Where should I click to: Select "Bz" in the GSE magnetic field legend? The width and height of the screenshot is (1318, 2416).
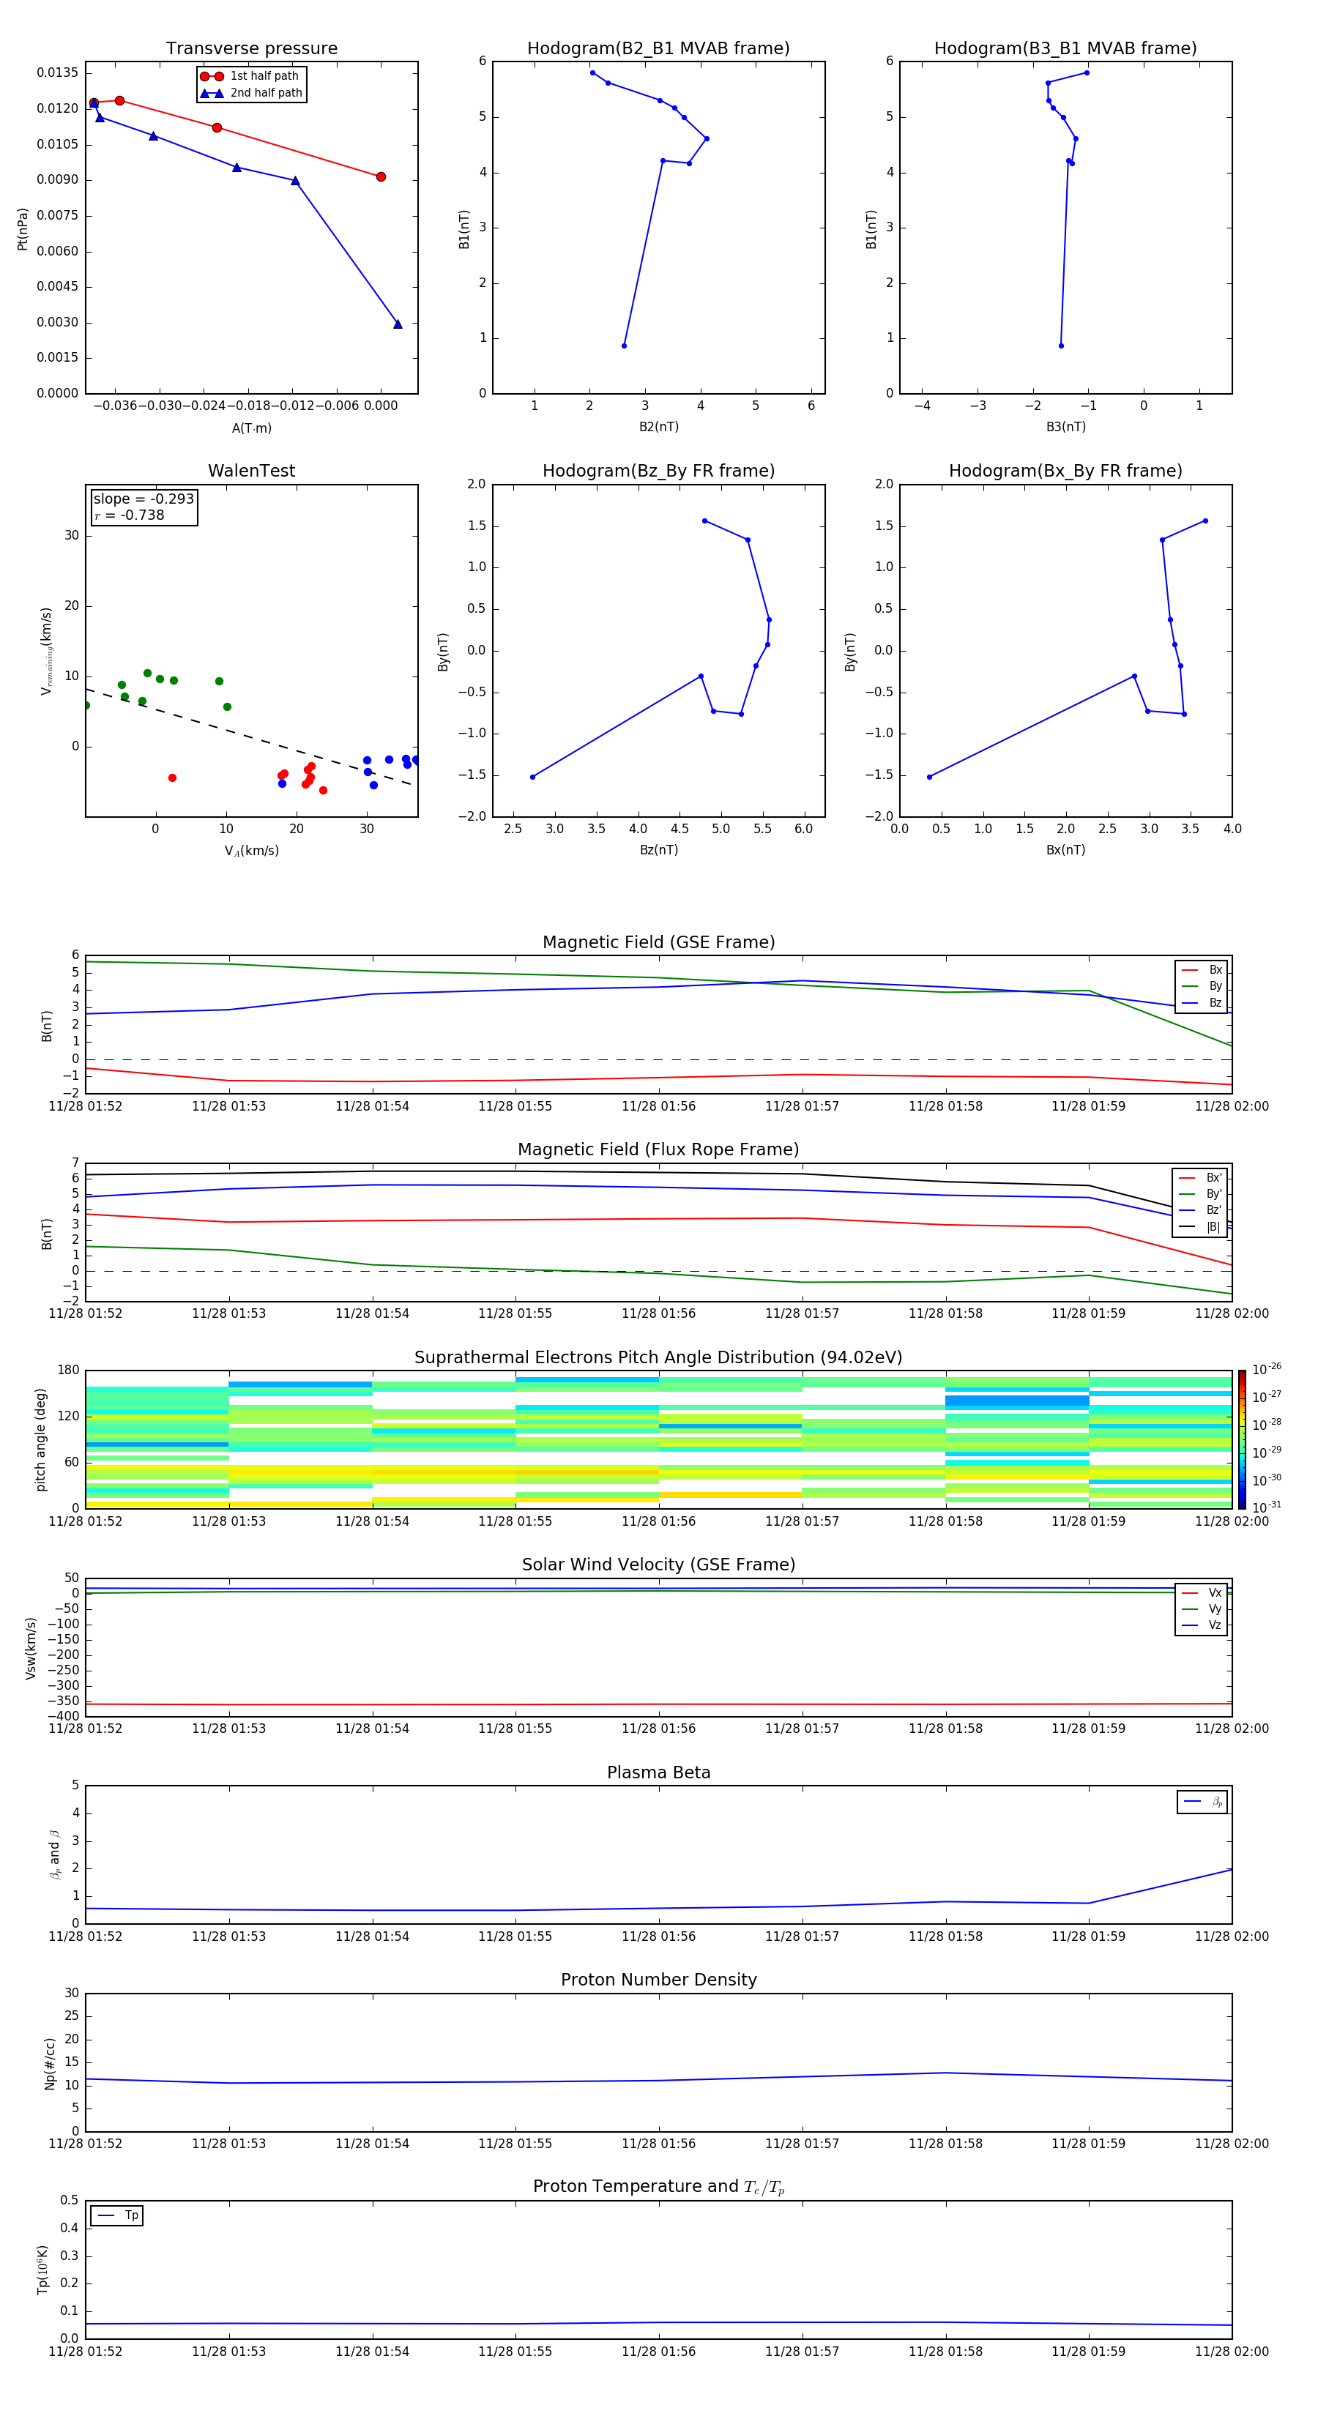1202,1002
